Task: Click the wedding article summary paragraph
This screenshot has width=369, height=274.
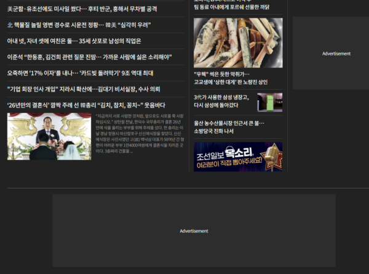Action: (x=138, y=133)
